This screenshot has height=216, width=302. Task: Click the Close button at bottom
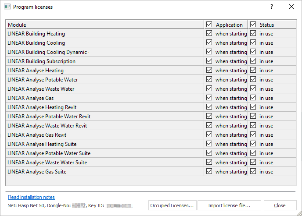point(280,205)
